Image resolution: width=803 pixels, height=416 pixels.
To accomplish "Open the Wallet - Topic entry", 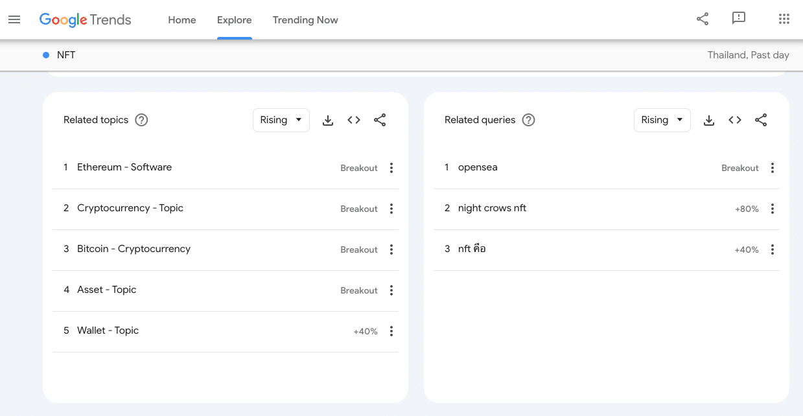I will [108, 330].
